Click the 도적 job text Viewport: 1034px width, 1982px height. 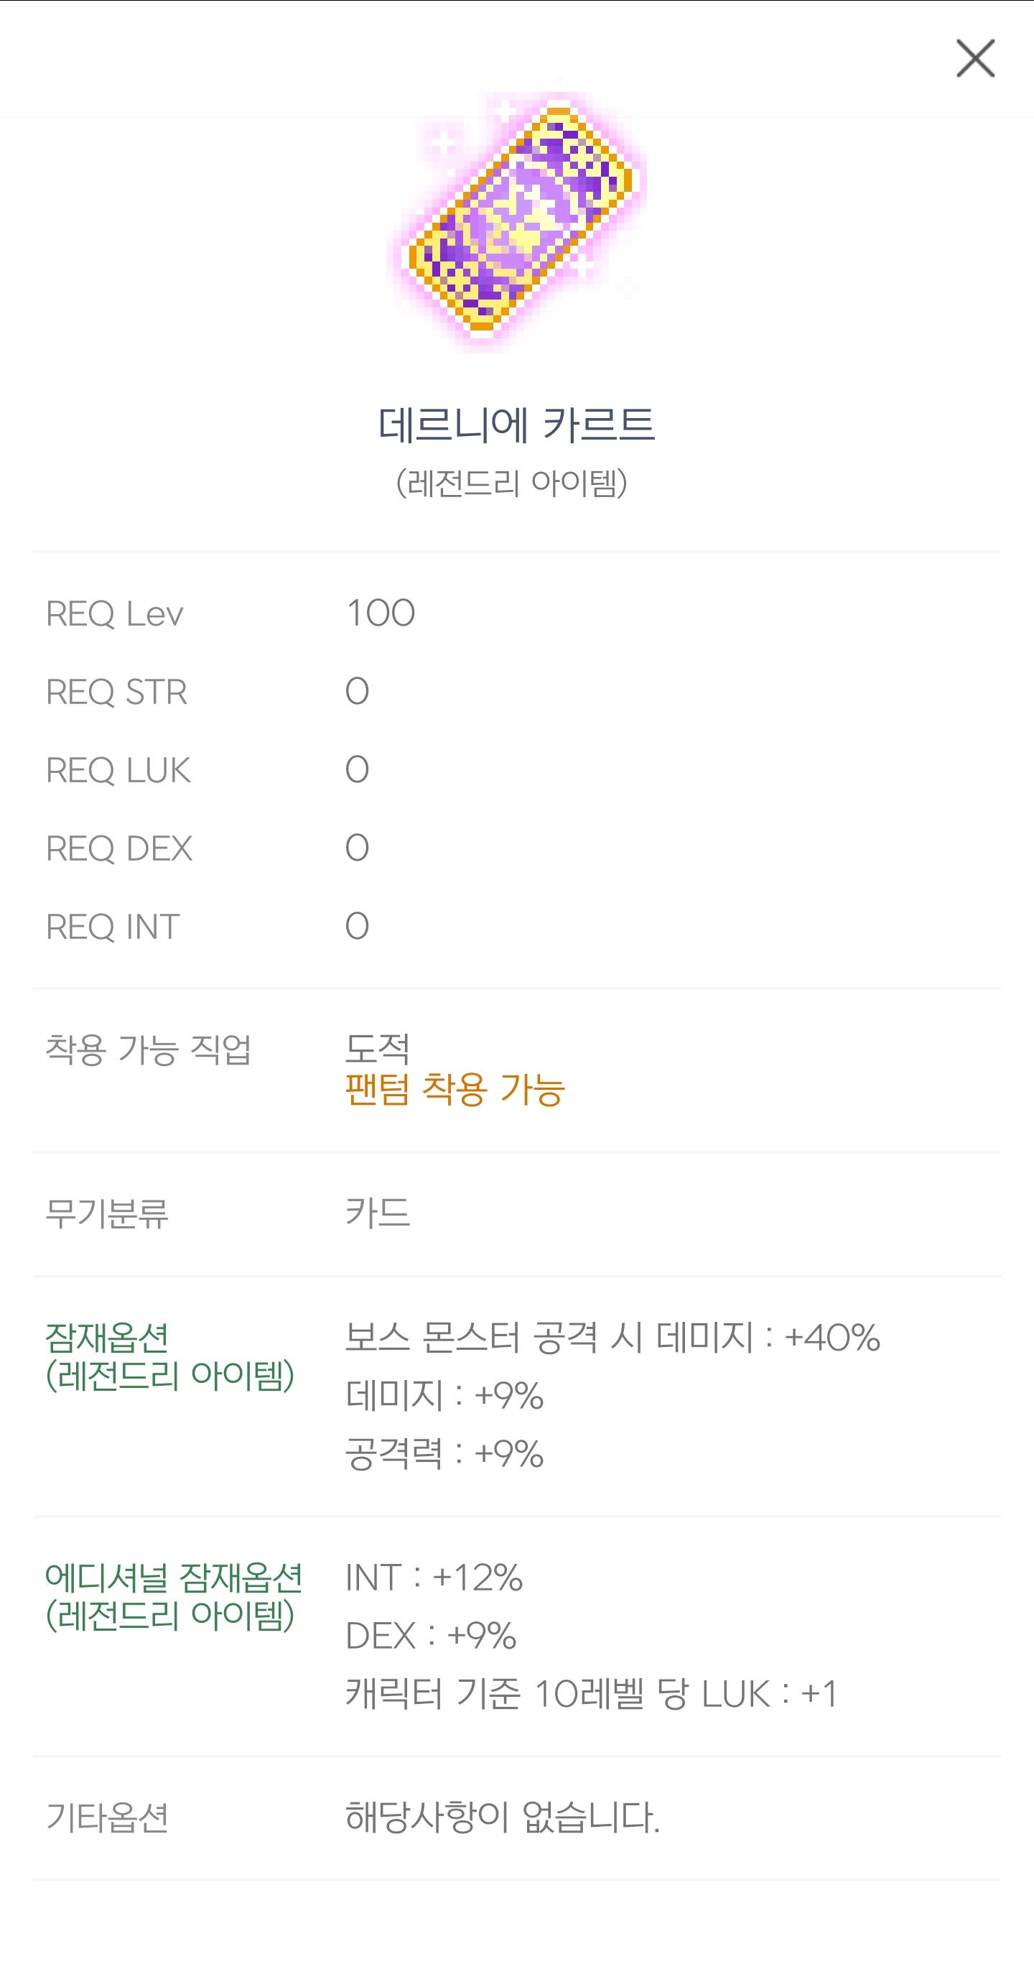click(x=378, y=1048)
